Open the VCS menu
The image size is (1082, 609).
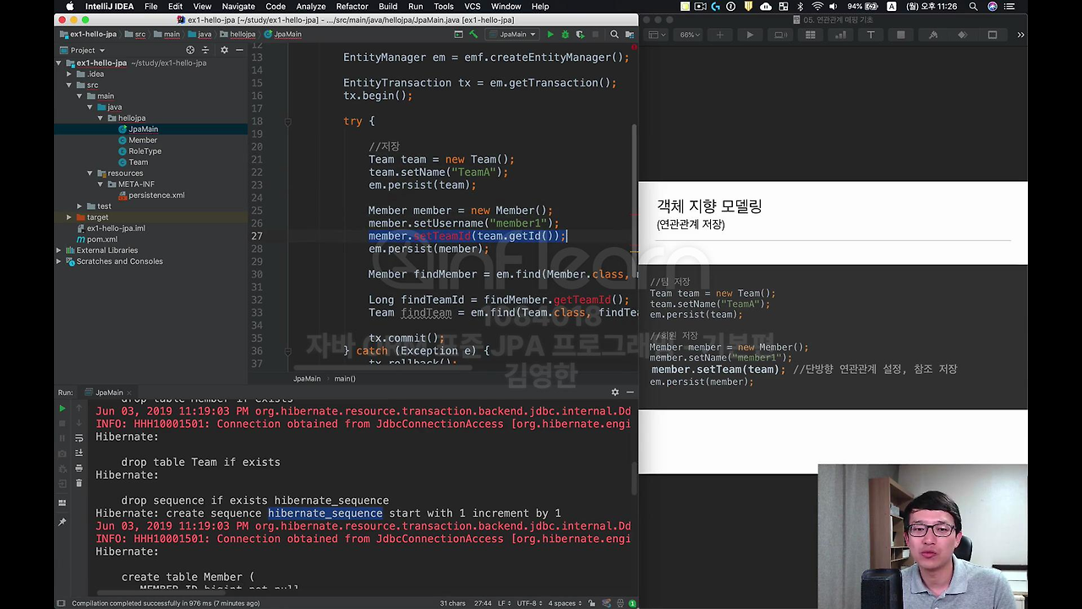point(473,6)
